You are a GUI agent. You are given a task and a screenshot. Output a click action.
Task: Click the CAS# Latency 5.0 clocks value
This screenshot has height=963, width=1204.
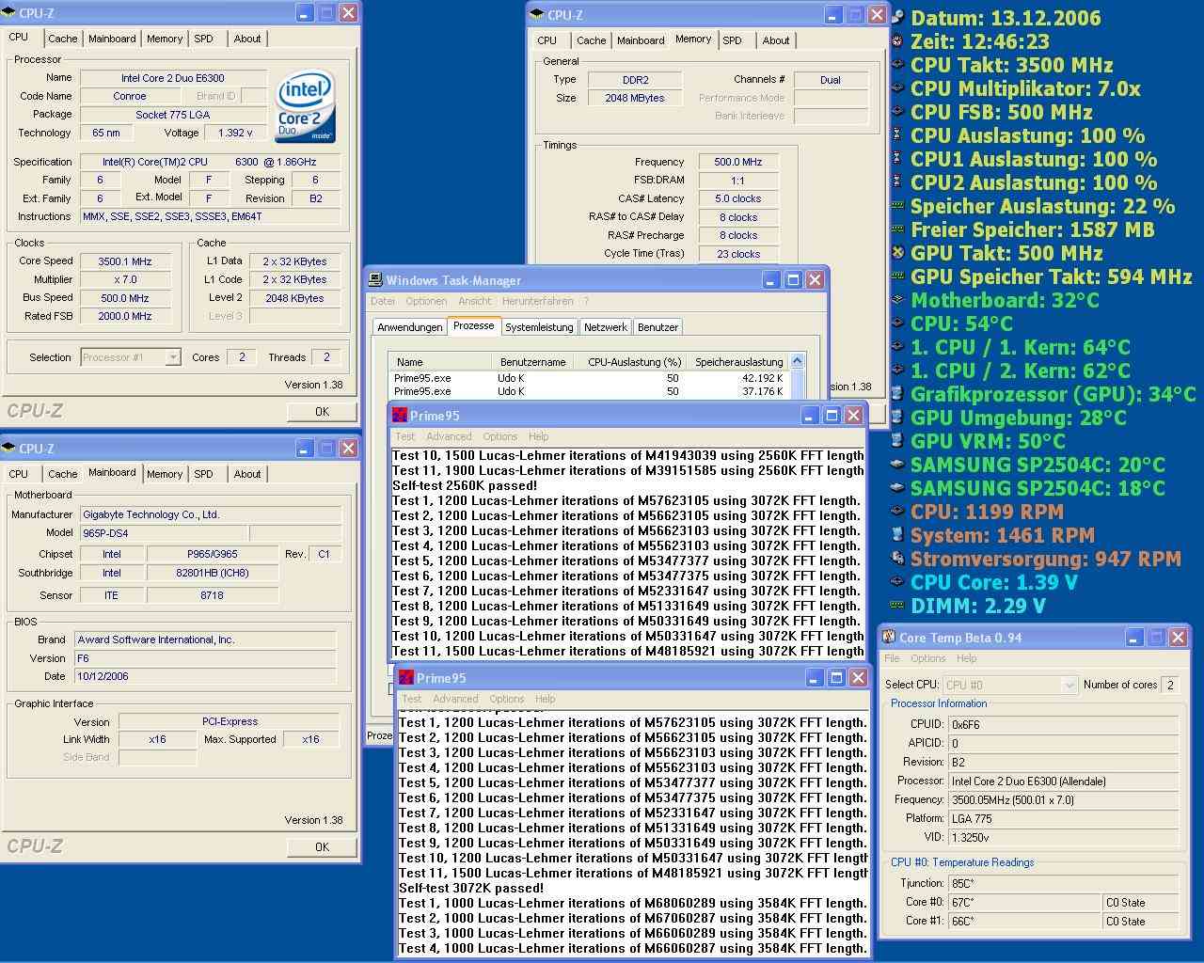737,198
